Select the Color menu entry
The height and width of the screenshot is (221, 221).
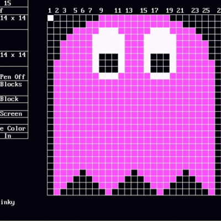pos(16,128)
